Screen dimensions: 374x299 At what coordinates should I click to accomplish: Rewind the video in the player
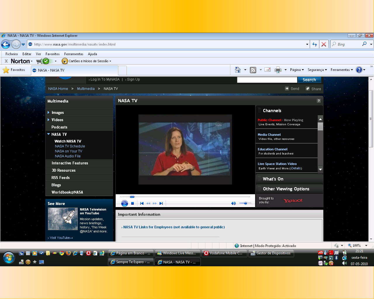[148, 203]
